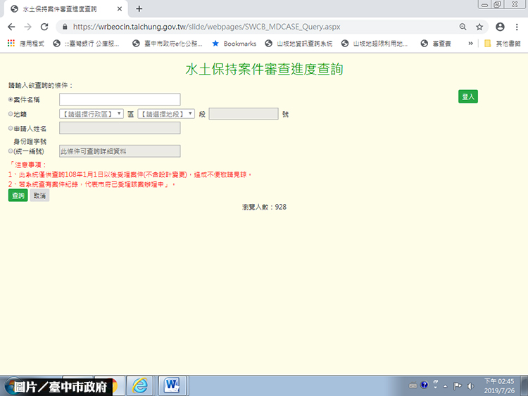Screen dimensions: 528x396
Task: Open the Chrome profile avatar icon
Action: [499, 27]
